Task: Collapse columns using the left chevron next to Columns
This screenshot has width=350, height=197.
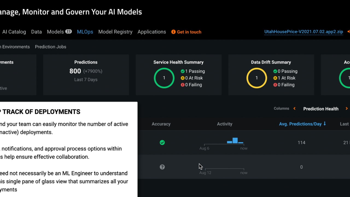Action: [x=294, y=108]
